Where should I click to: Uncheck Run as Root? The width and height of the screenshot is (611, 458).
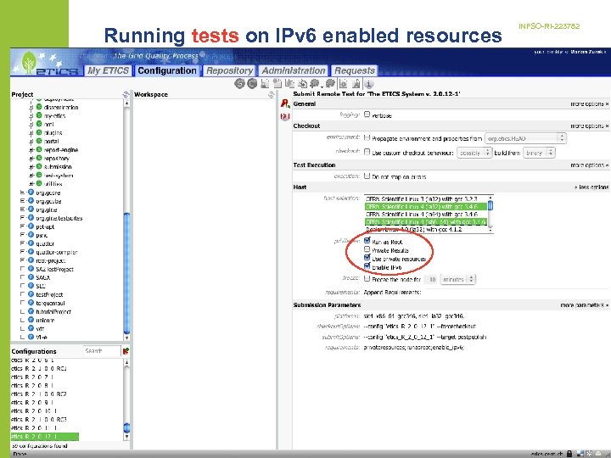click(x=367, y=241)
